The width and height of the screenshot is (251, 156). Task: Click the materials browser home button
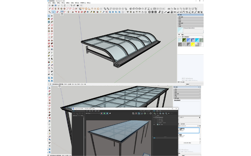[183, 37]
